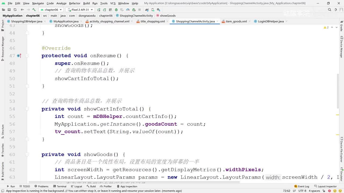Navigate back with the left arrow icon
344x193 pixels.
point(22,10)
